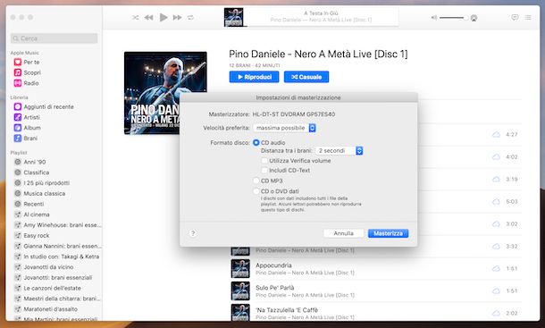Click Annulla to cancel burning
This screenshot has height=328, width=545.
coord(343,233)
